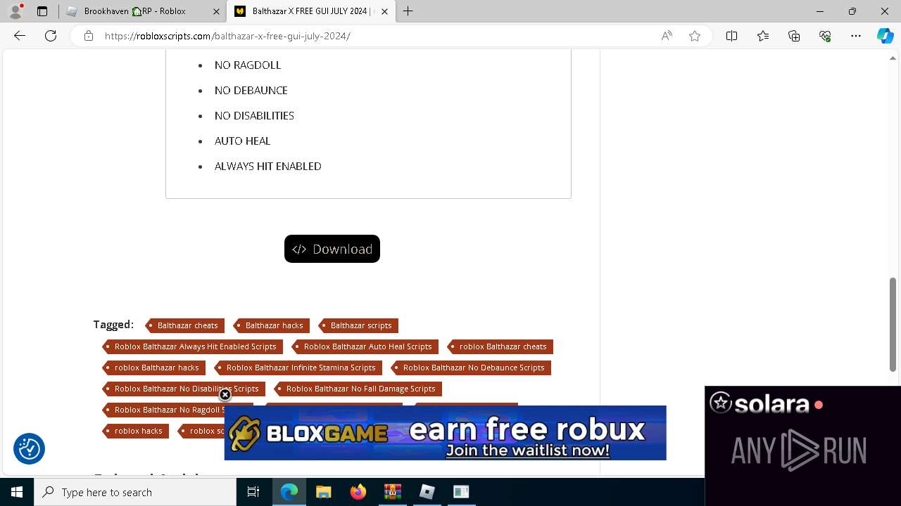
Task: Close the Balthazar X tab
Action: coord(384,11)
